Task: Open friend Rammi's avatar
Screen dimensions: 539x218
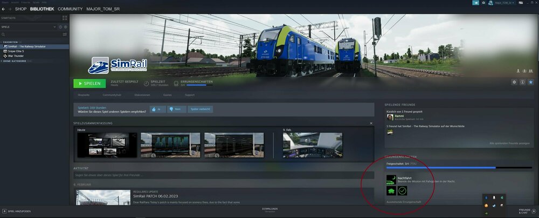Action: click(390, 118)
